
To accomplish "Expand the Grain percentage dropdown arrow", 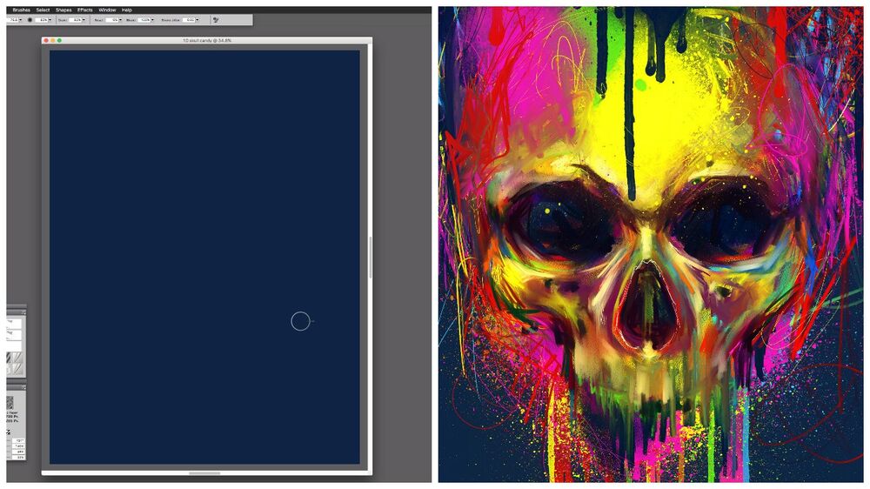I will tap(84, 20).
